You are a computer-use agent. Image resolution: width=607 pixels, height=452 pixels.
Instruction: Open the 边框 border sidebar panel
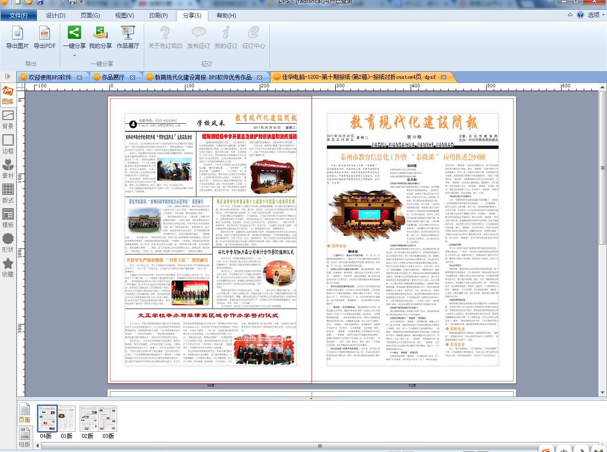[8, 144]
